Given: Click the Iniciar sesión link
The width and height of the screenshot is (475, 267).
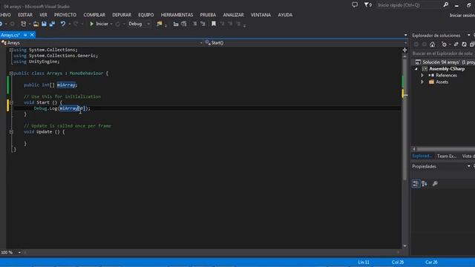Looking at the screenshot, I should tap(462, 16).
